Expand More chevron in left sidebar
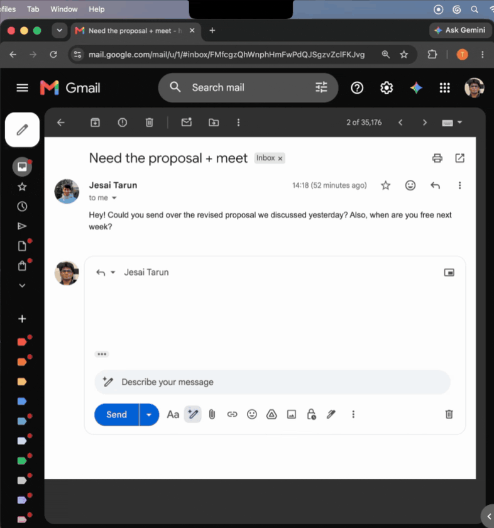494x528 pixels. pos(22,285)
